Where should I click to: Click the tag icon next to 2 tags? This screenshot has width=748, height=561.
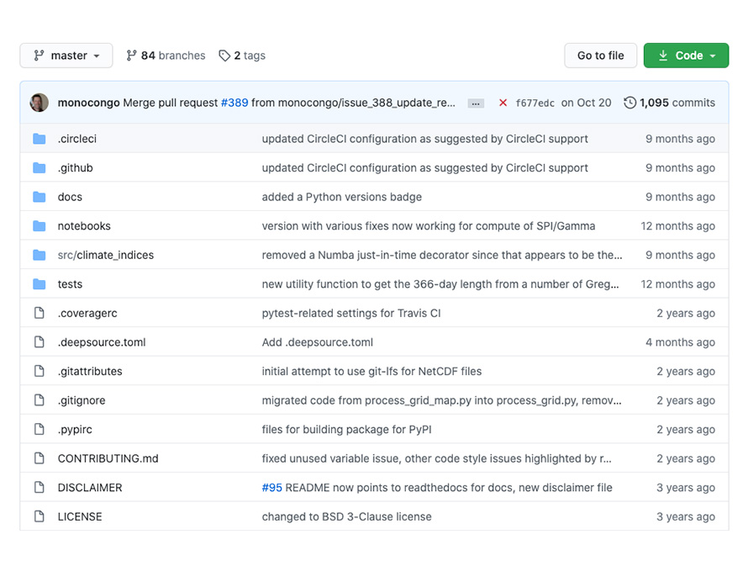(x=224, y=56)
